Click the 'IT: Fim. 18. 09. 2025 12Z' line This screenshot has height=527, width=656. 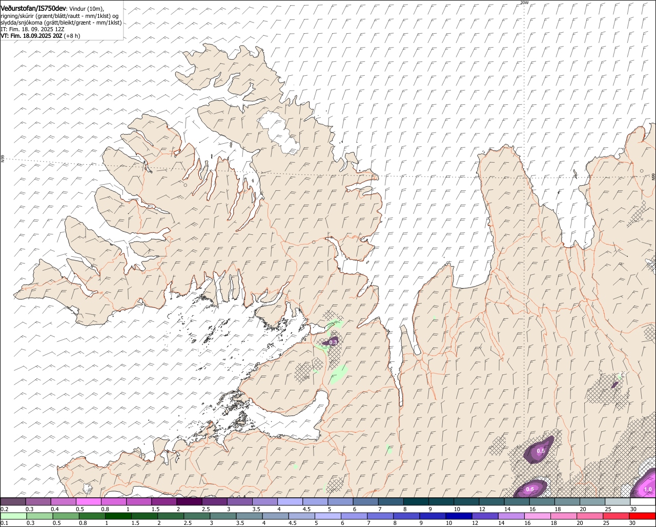(x=32, y=30)
